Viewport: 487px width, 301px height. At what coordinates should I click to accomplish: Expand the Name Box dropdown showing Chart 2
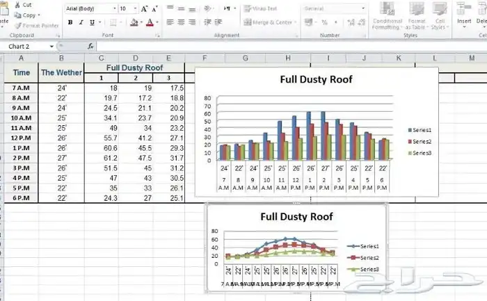[52, 47]
